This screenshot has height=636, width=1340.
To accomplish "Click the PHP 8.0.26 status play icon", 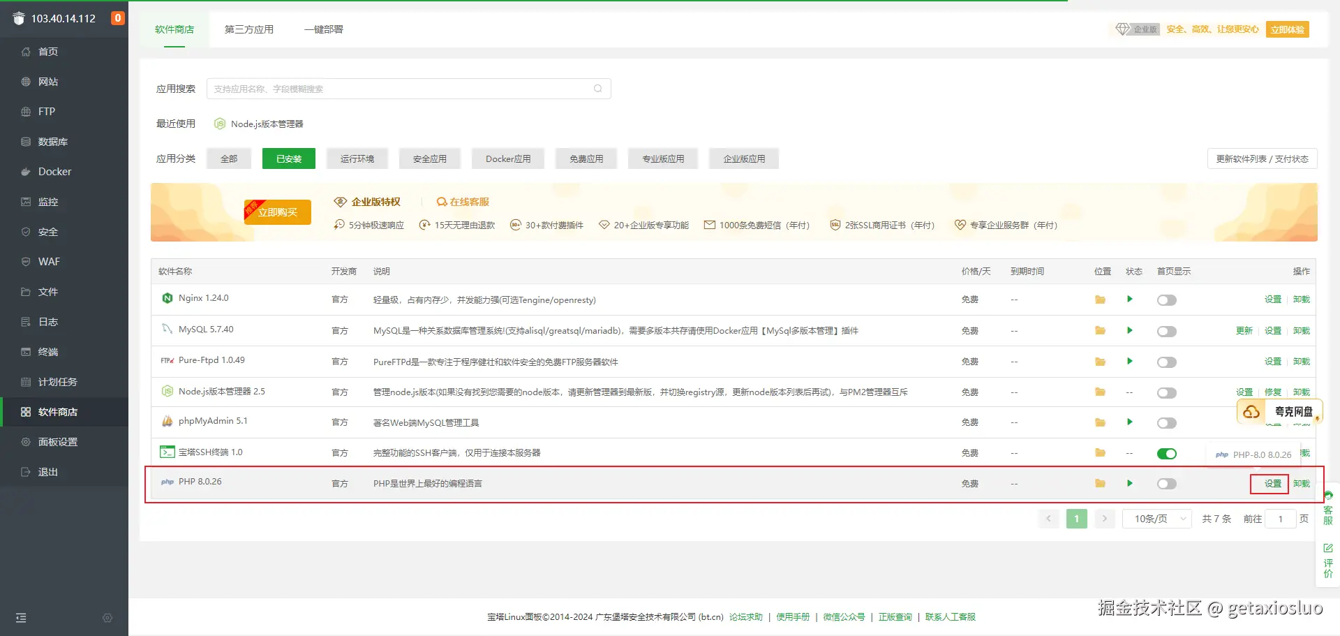I will [x=1129, y=483].
